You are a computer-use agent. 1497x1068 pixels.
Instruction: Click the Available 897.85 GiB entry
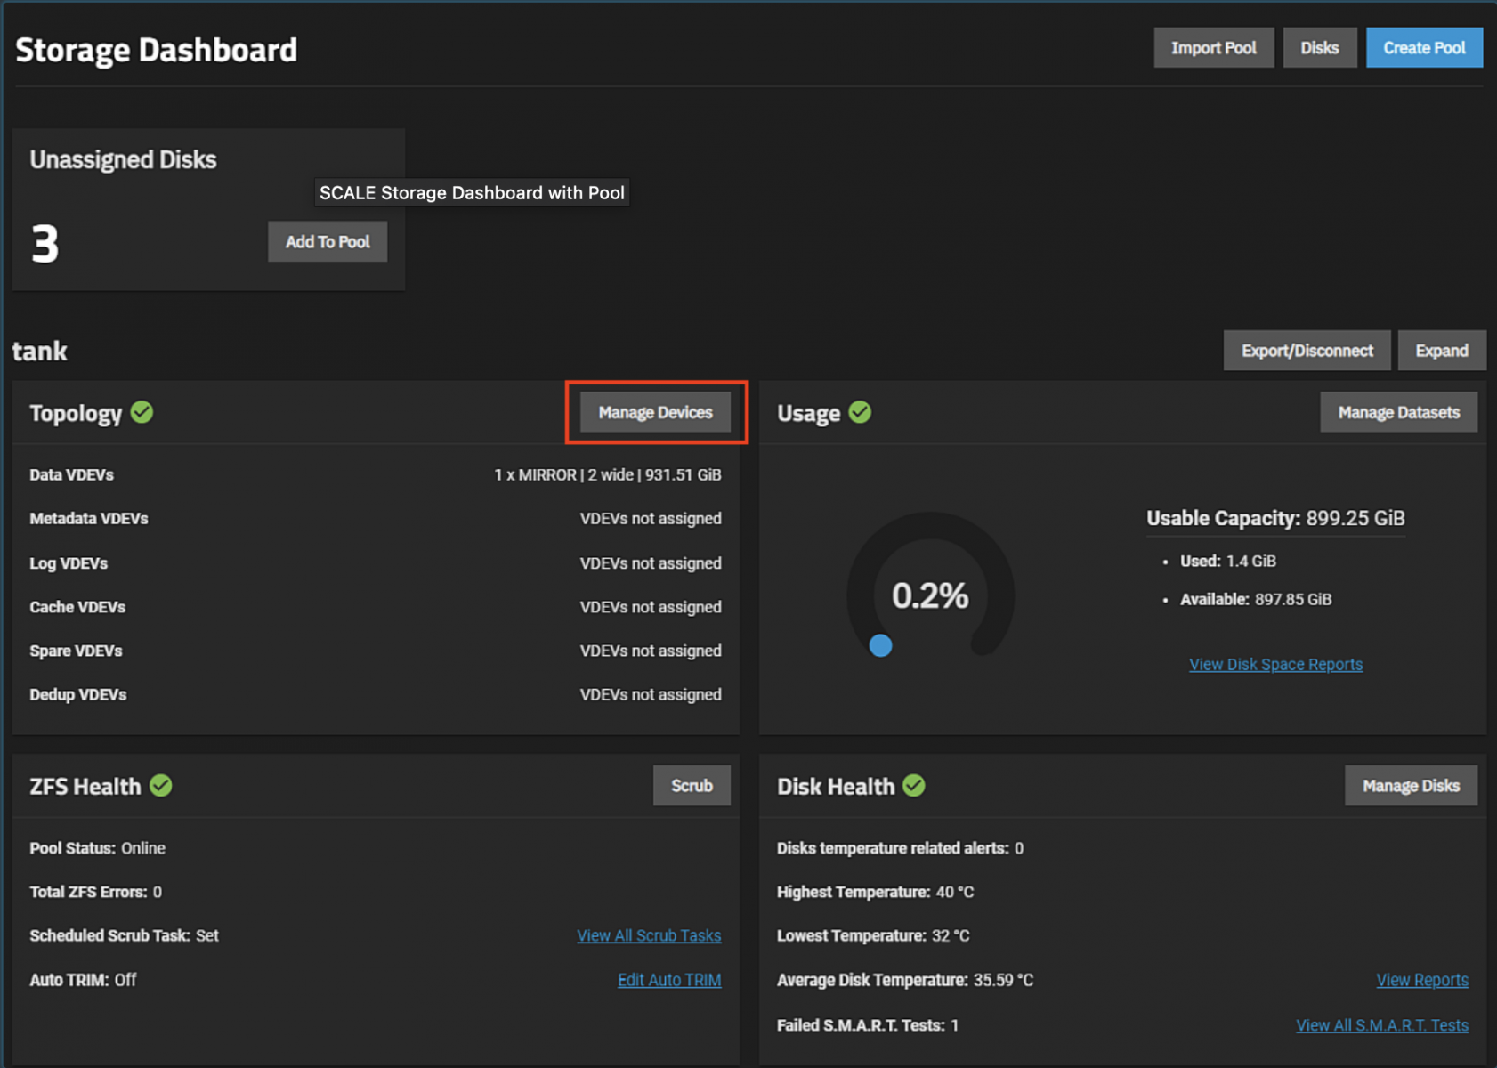click(x=1256, y=600)
